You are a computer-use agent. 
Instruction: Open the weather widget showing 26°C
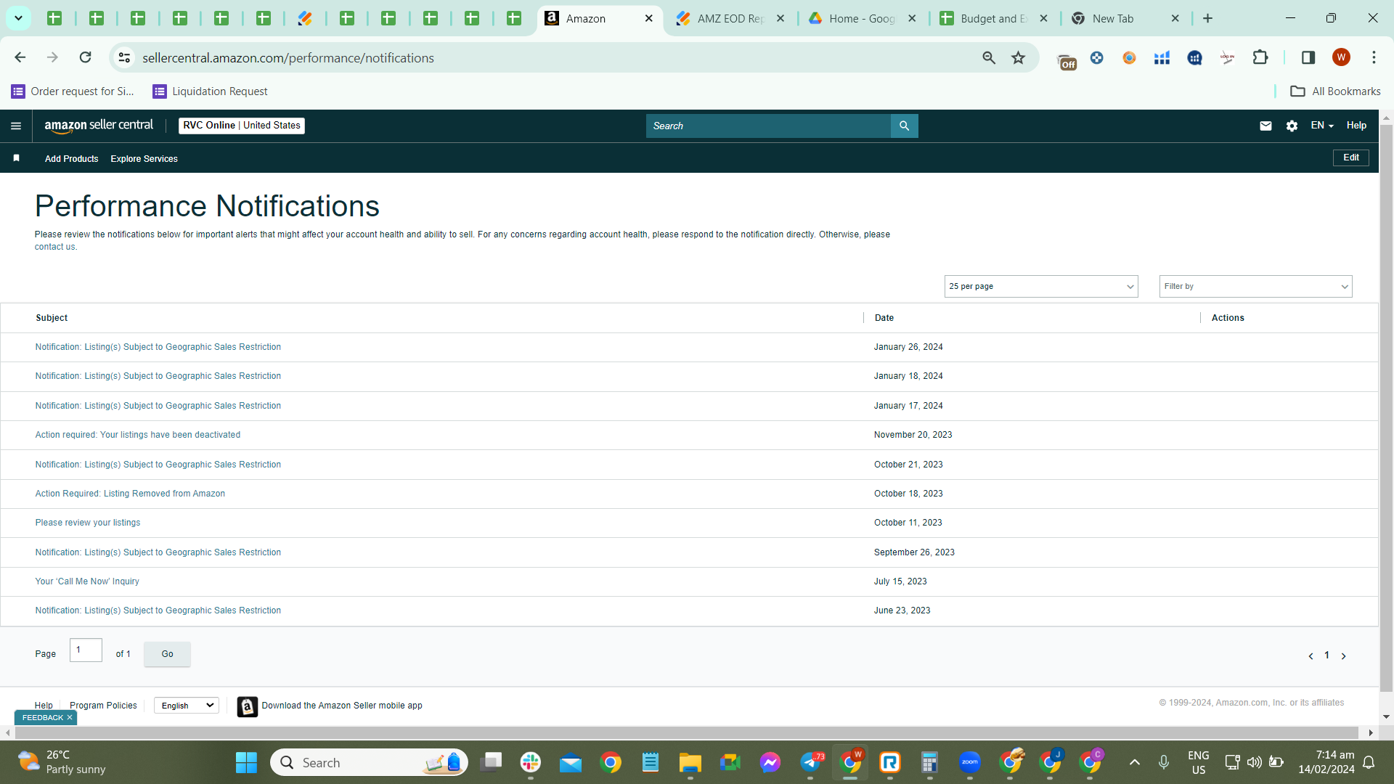point(62,762)
